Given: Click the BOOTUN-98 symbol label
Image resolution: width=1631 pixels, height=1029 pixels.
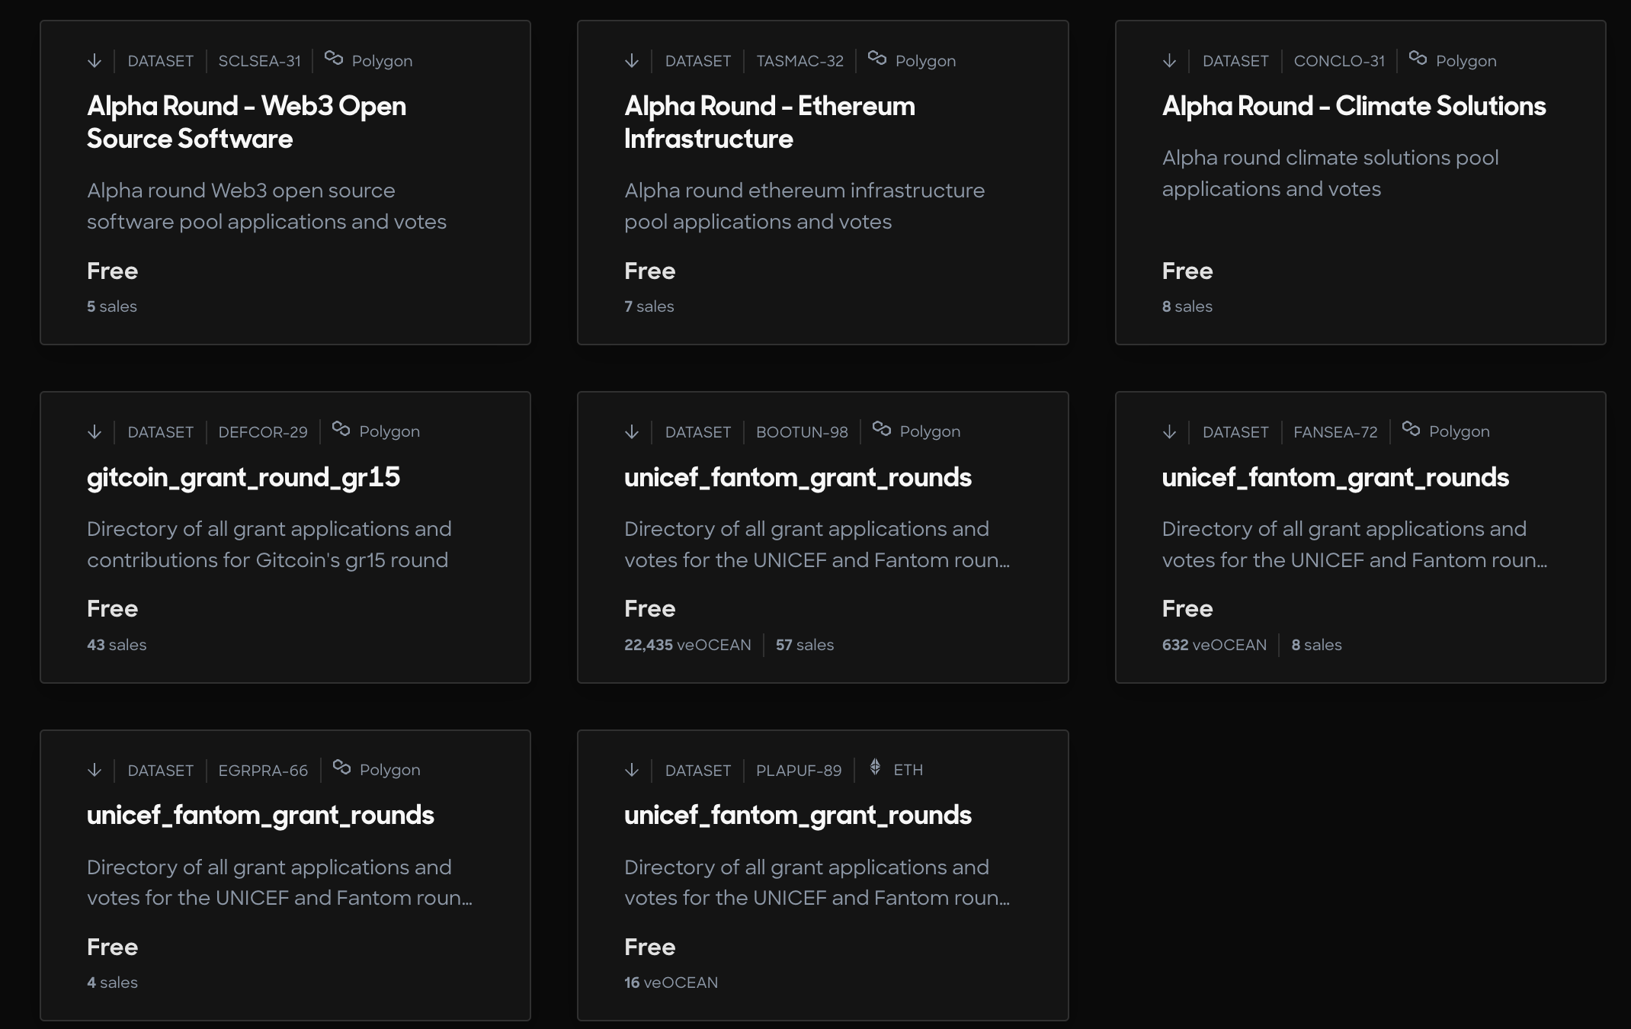Looking at the screenshot, I should point(802,432).
